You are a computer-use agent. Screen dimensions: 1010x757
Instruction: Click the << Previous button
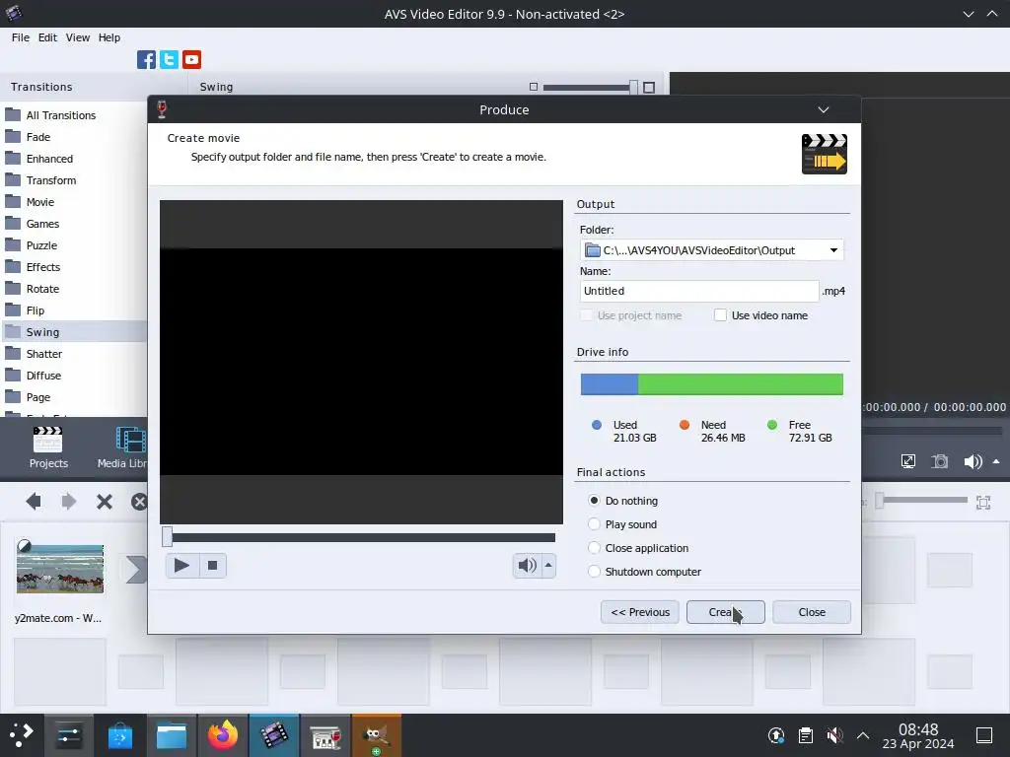639,612
